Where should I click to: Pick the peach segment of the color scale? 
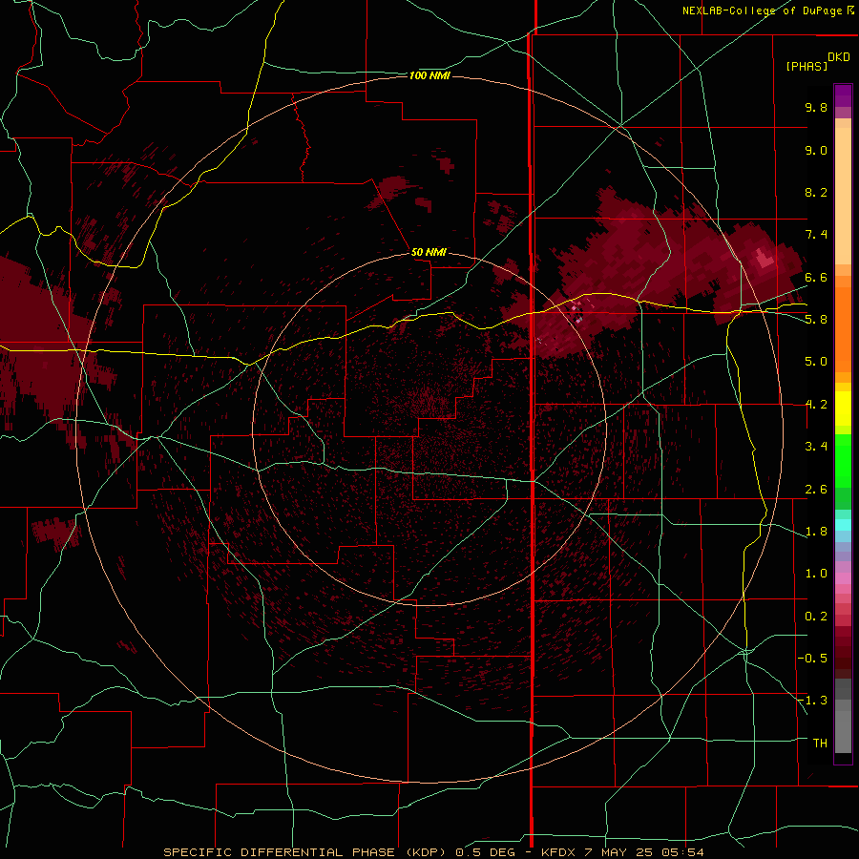tap(843, 198)
